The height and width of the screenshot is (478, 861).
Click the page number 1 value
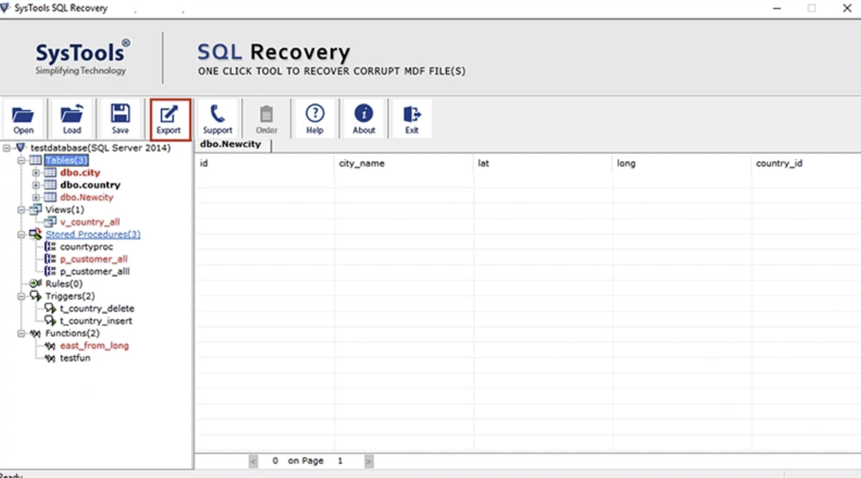click(x=340, y=461)
